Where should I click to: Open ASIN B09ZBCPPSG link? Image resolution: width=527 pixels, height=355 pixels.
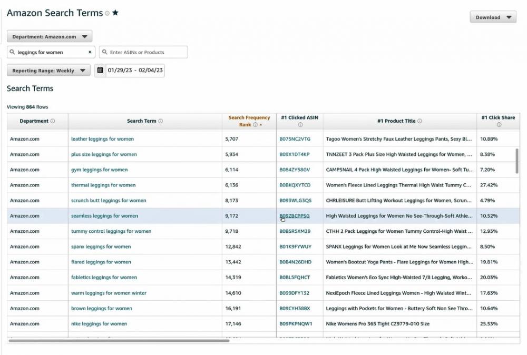coord(295,216)
